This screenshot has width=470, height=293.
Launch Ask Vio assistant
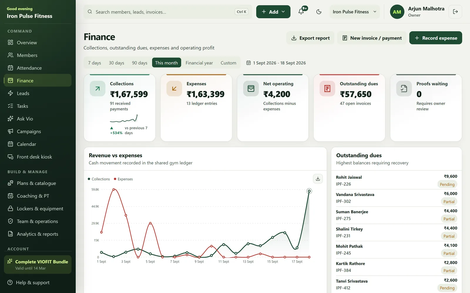click(x=38, y=119)
